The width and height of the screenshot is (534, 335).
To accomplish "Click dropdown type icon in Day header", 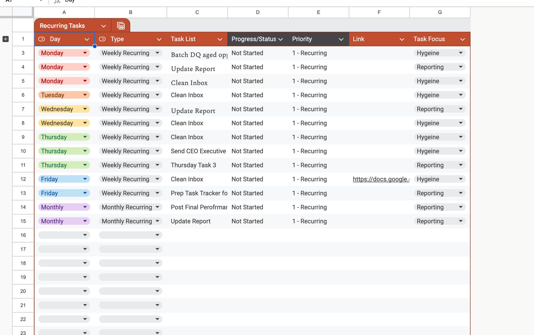I will point(42,39).
